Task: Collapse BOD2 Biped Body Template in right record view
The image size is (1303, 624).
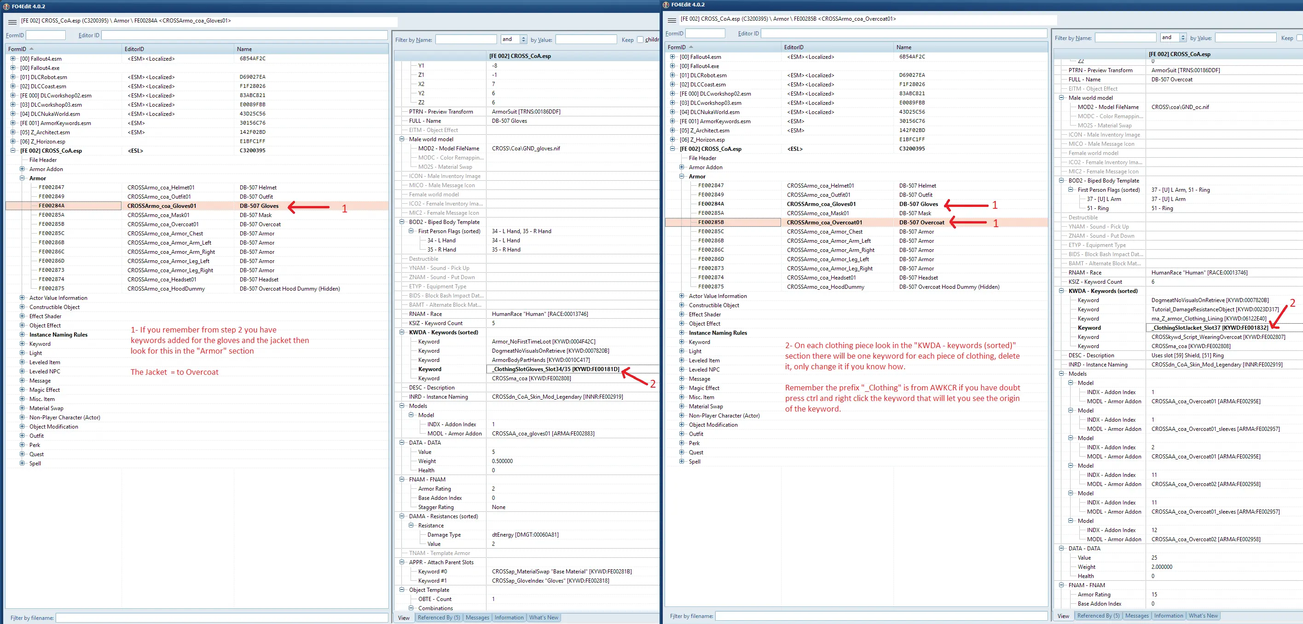Action: [x=1062, y=180]
